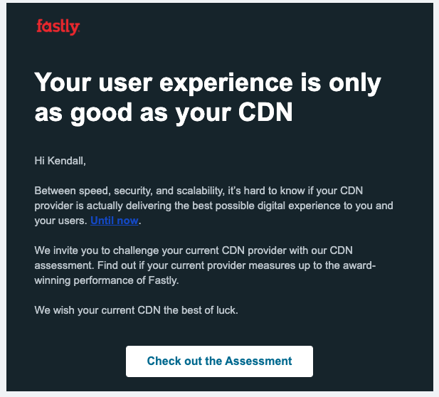439x397 pixels.
Task: Click the "Check out the Assessment" button
Action: 219,361
